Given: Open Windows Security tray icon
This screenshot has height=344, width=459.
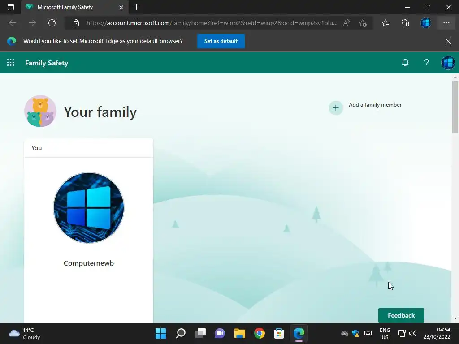Looking at the screenshot, I should click(355, 333).
